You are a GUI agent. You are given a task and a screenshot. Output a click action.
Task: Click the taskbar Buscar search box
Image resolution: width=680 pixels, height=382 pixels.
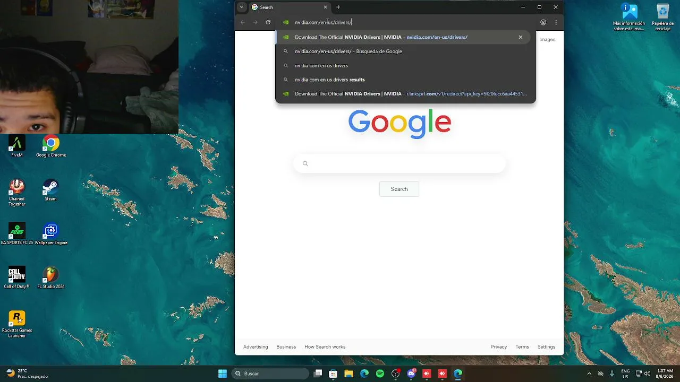pos(271,374)
